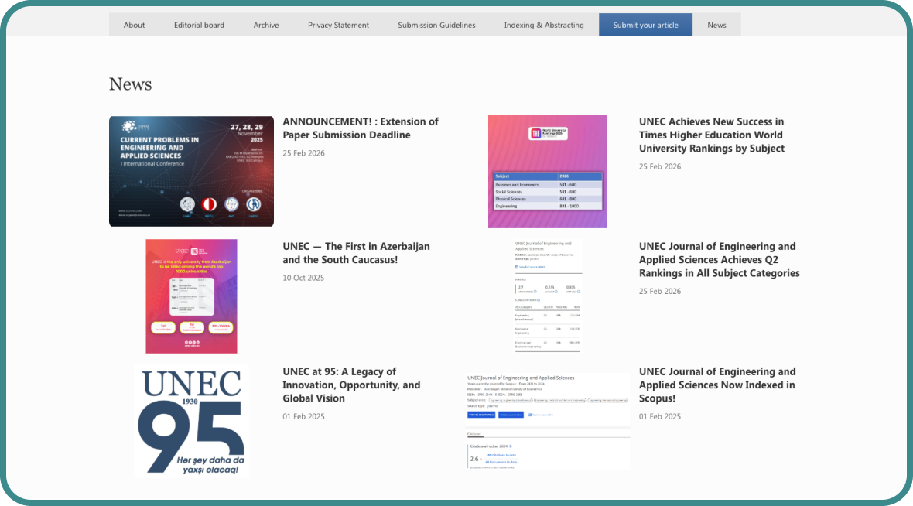Click Indexing & Abstracting menu item

543,25
